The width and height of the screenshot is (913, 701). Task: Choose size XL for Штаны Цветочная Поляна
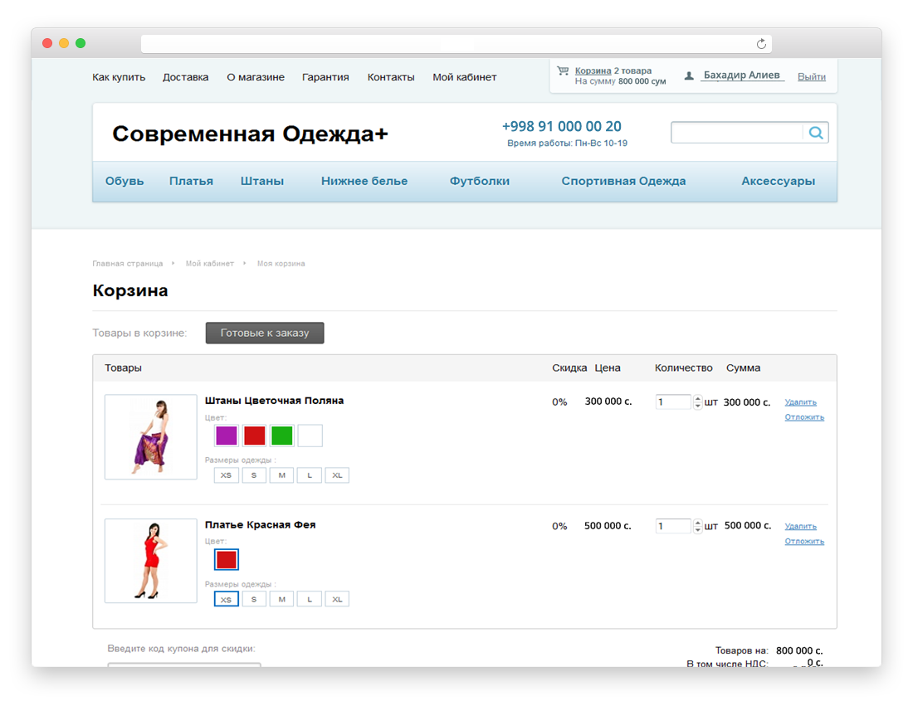337,475
